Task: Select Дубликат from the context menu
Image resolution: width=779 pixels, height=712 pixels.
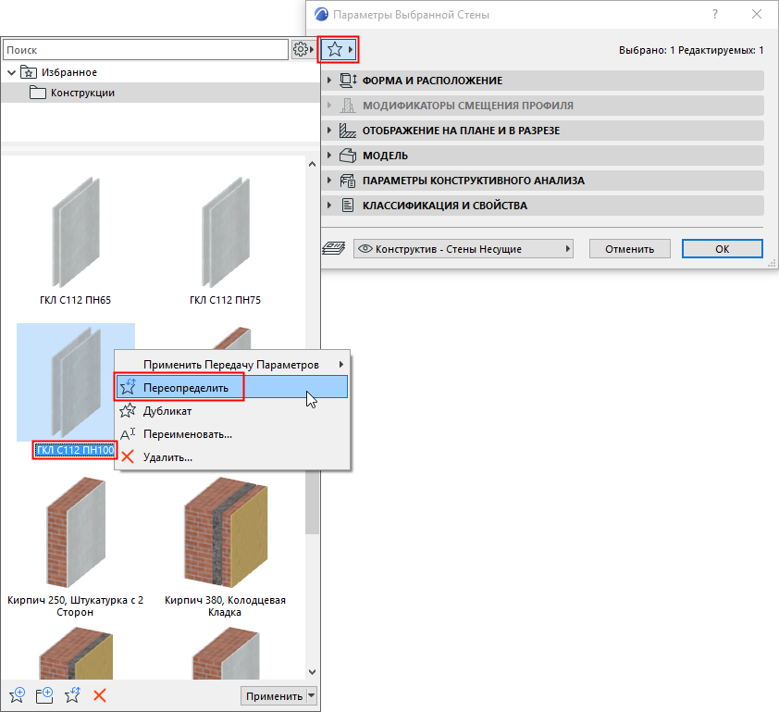Action: pyautogui.click(x=167, y=410)
